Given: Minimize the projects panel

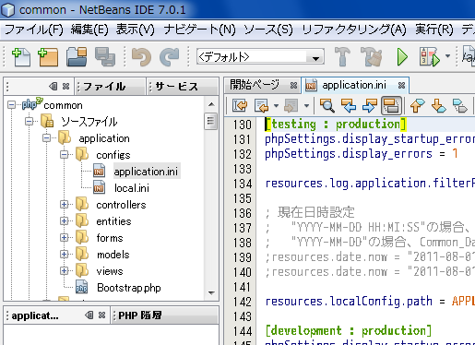Looking at the screenshot, I should [53, 87].
